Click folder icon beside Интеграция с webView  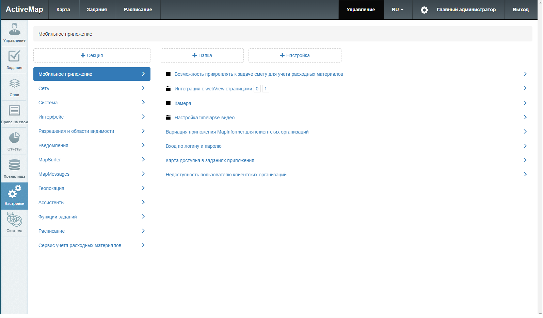pos(168,88)
